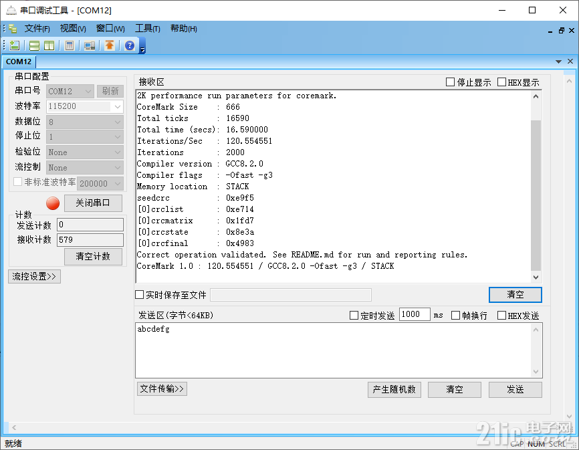This screenshot has height=450, width=579.
Task: Open the blue help question icon
Action: [130, 45]
